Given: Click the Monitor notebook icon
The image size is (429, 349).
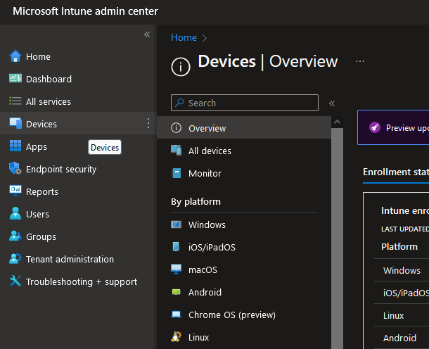Looking at the screenshot, I should [176, 173].
